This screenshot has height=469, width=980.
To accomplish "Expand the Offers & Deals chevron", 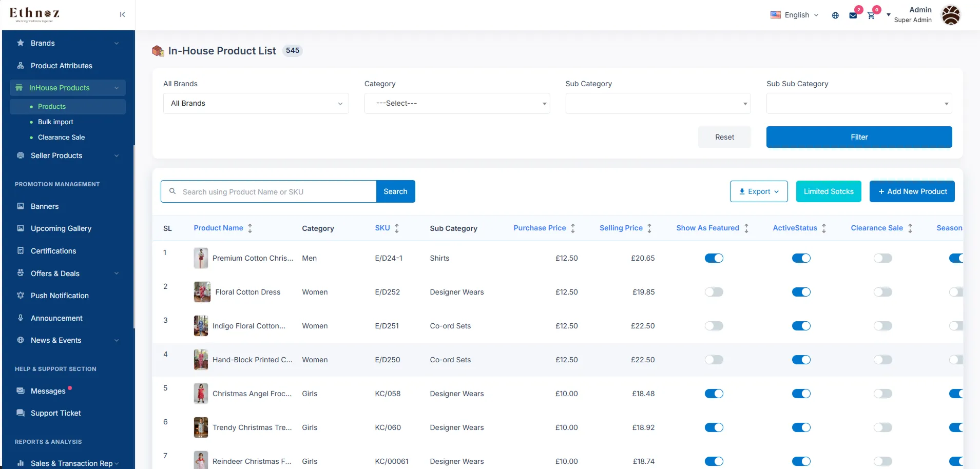I will coord(117,273).
